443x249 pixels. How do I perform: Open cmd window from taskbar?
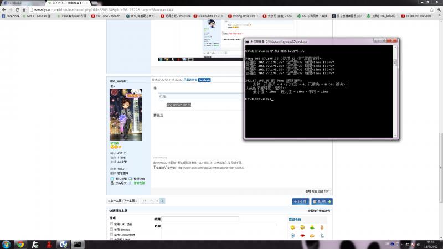coord(78,245)
